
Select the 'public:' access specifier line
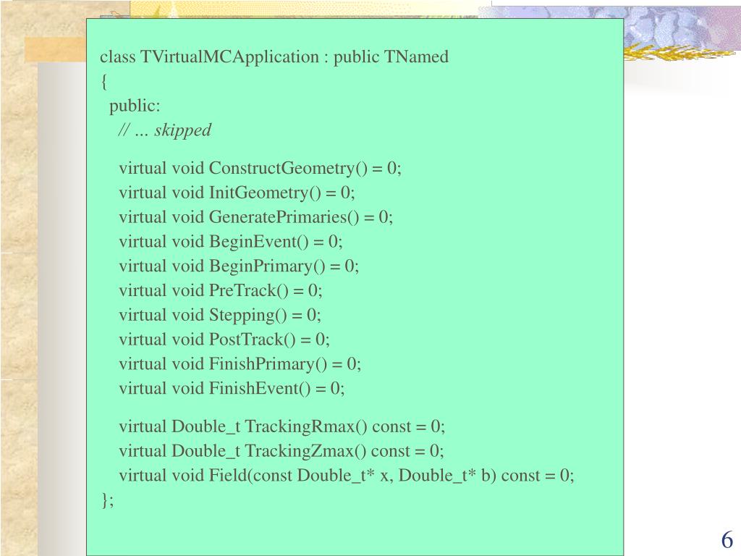coord(135,106)
